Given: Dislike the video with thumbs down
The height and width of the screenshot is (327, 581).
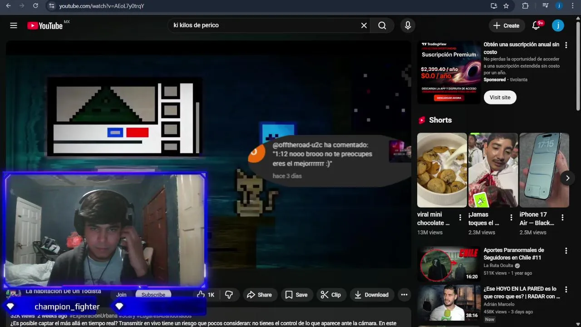Looking at the screenshot, I should [229, 295].
